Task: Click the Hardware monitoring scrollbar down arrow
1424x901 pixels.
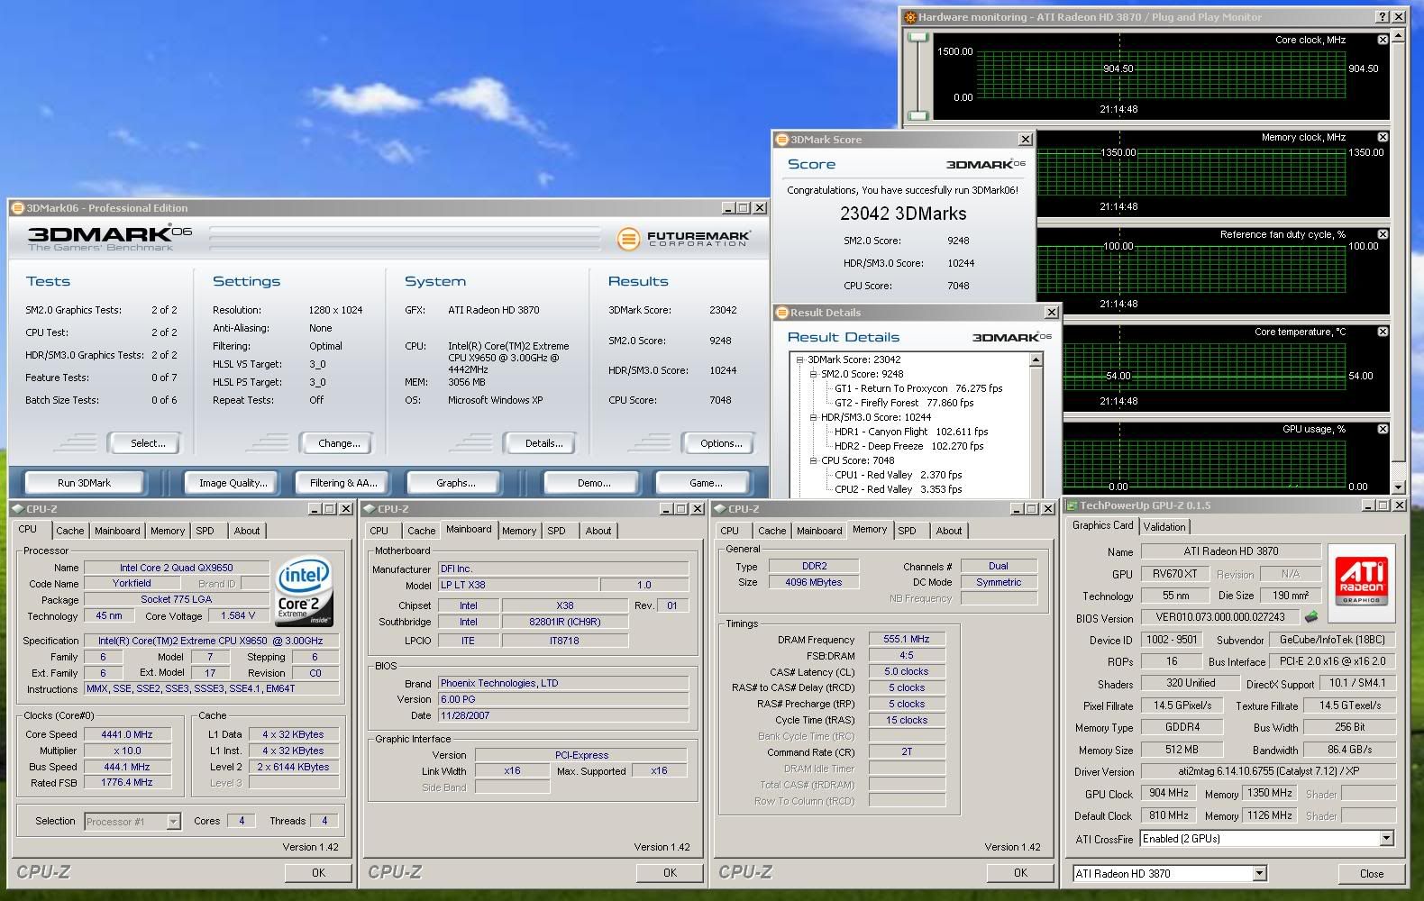Action: click(x=1399, y=487)
